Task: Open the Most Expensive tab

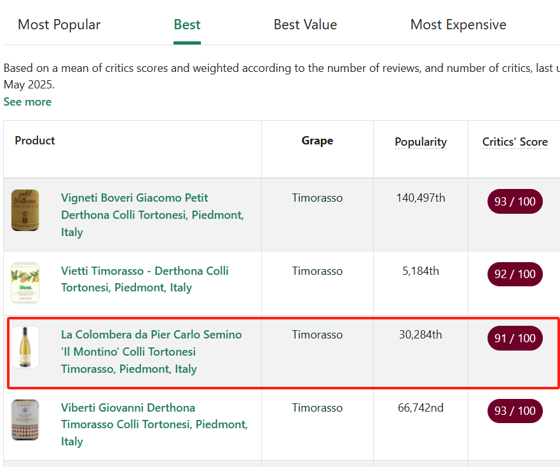Action: click(458, 25)
